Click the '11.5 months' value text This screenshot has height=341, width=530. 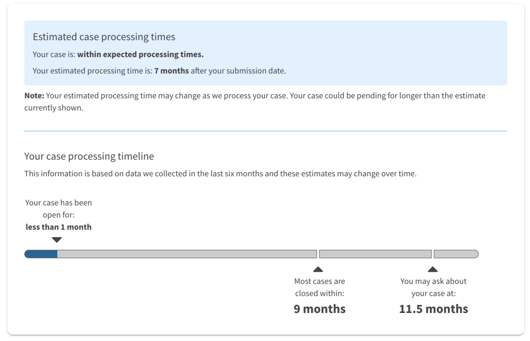click(x=434, y=309)
